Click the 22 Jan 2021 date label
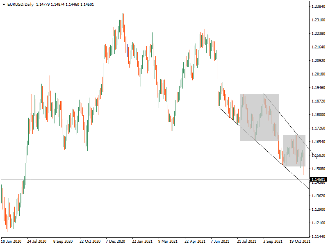The image size is (328, 246). pyautogui.click(x=142, y=241)
